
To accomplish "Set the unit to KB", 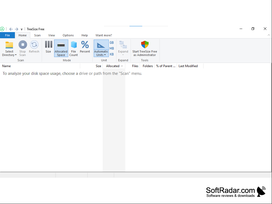I will (112, 54).
